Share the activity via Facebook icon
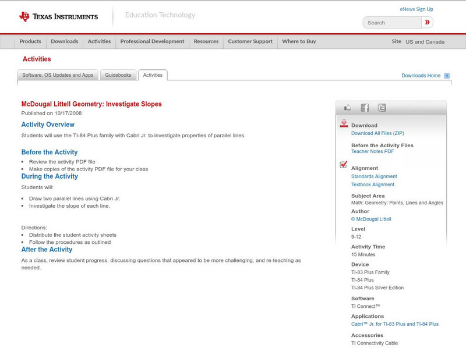Screen dimensions: 466x348 (365, 108)
